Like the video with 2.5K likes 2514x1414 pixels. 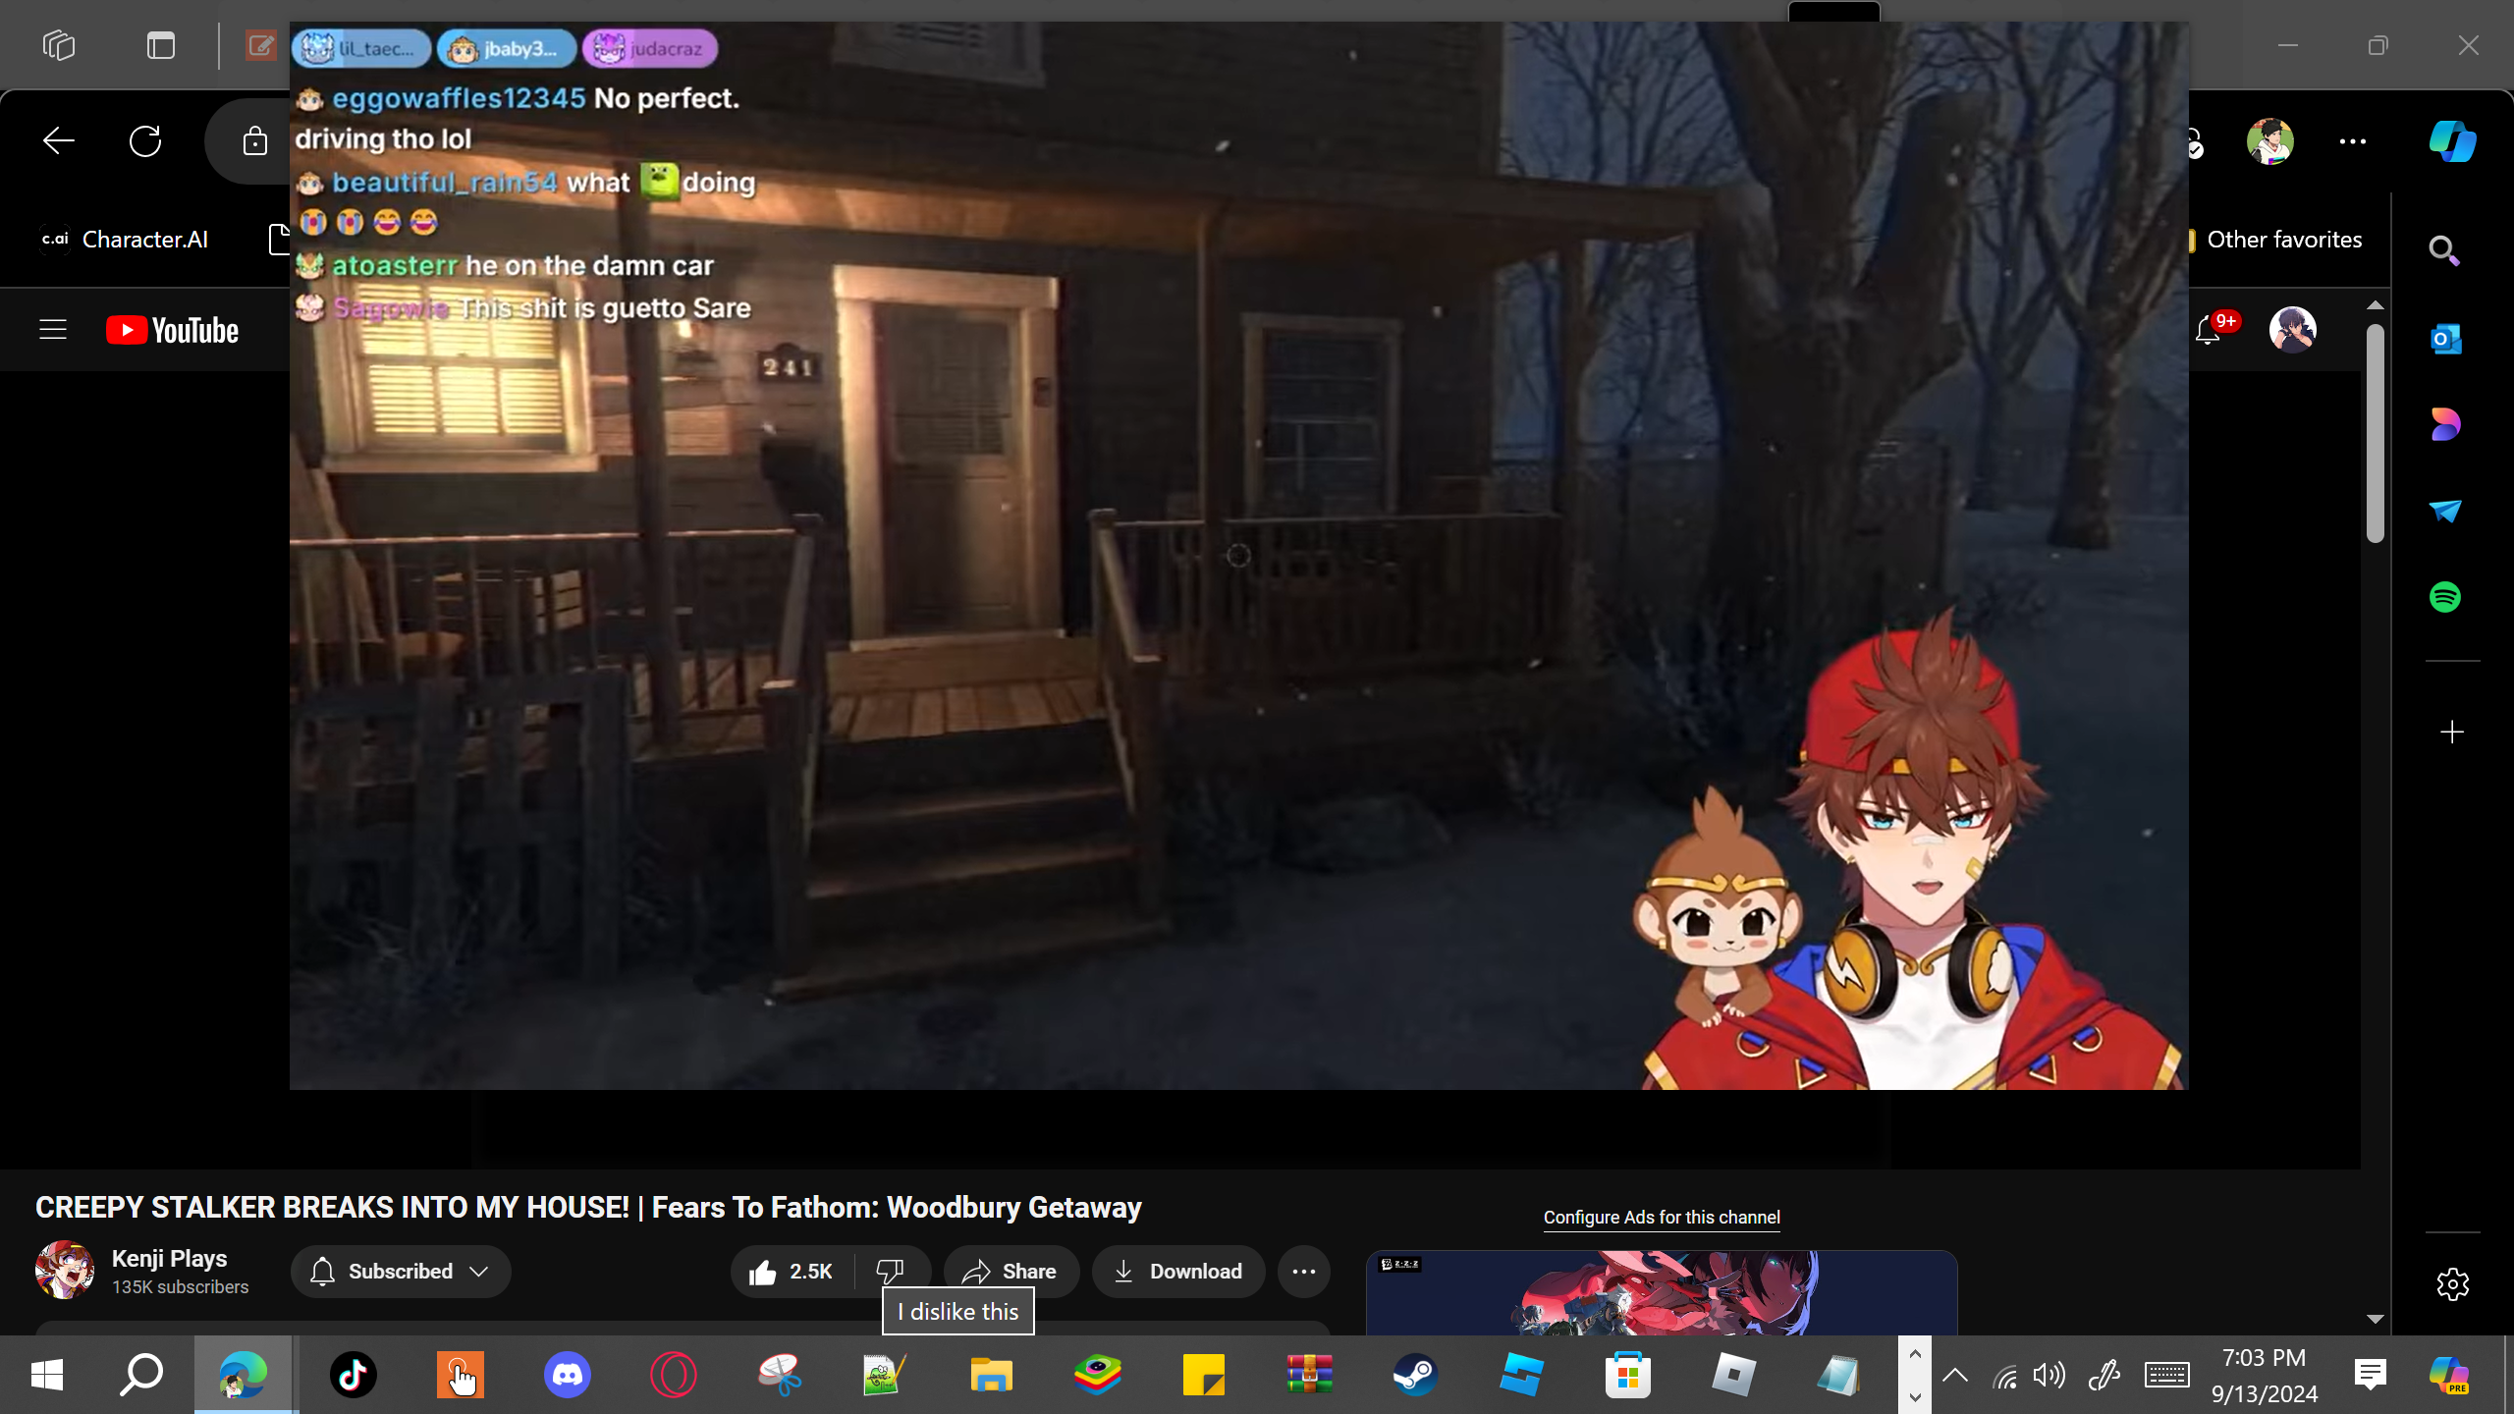tap(792, 1272)
